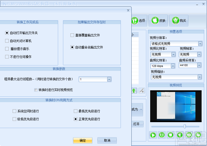The height and width of the screenshot is (146, 207).
Task: Click the 视频预览 panel header
Action: 176,85
